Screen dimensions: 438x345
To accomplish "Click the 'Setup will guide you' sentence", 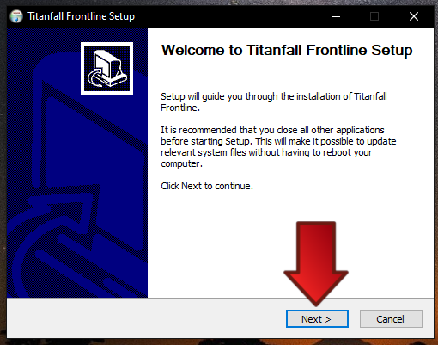I will coord(274,102).
